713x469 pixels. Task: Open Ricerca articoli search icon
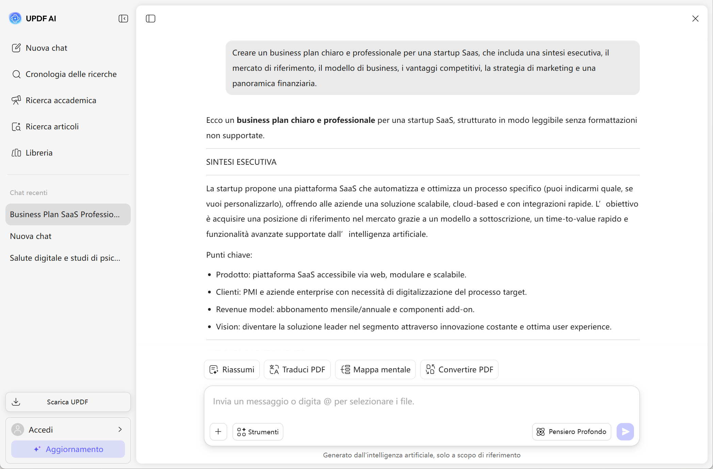16,127
